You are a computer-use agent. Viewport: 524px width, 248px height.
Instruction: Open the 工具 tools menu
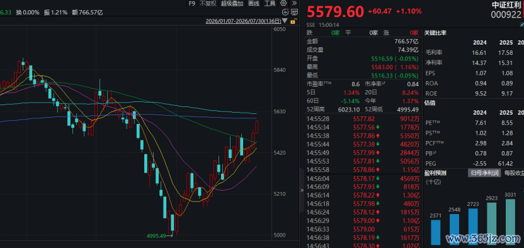click(270, 3)
